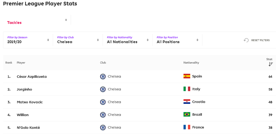The image size is (276, 134).
Task: Click the Brazil flag icon
Action: pos(187,115)
